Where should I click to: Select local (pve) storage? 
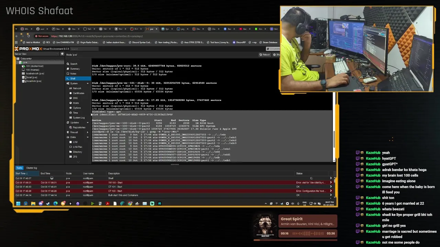pos(32,77)
